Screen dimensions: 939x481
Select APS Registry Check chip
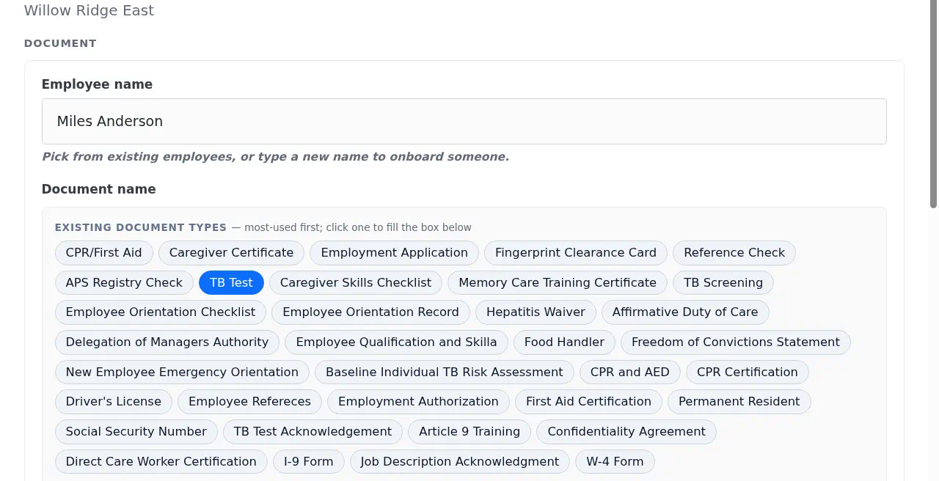124,282
